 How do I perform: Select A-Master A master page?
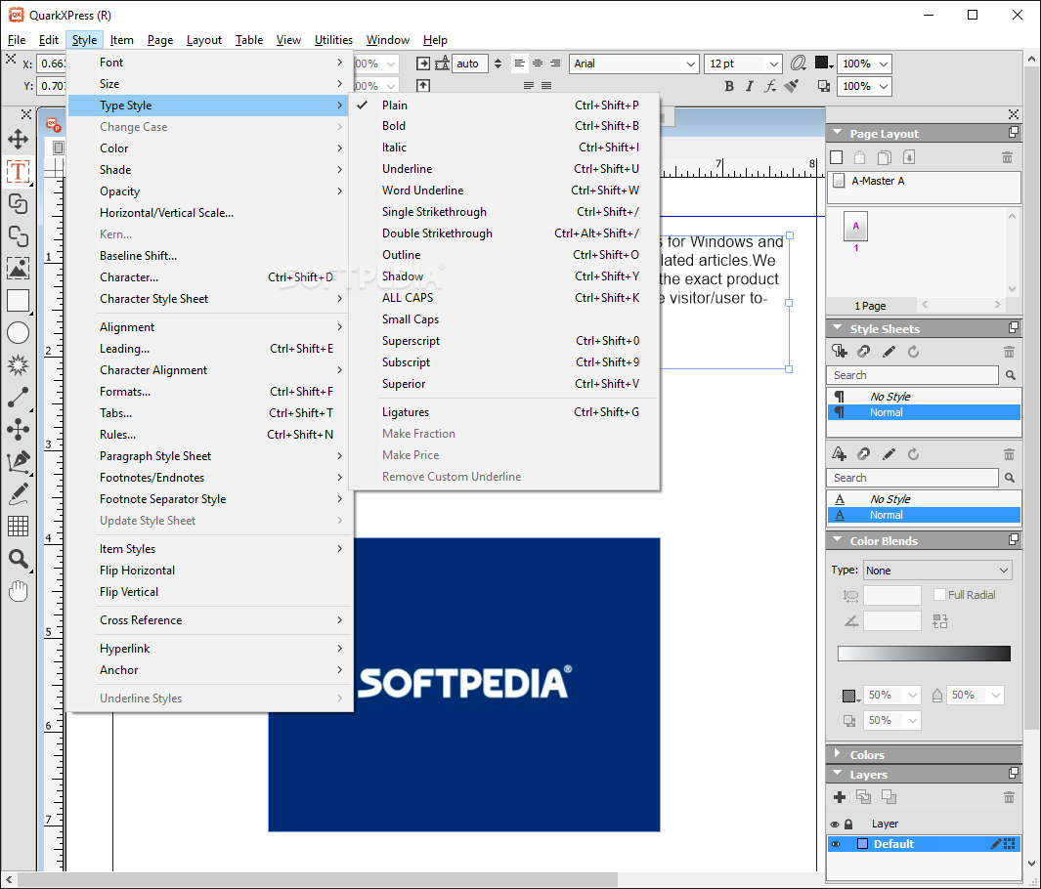(924, 181)
